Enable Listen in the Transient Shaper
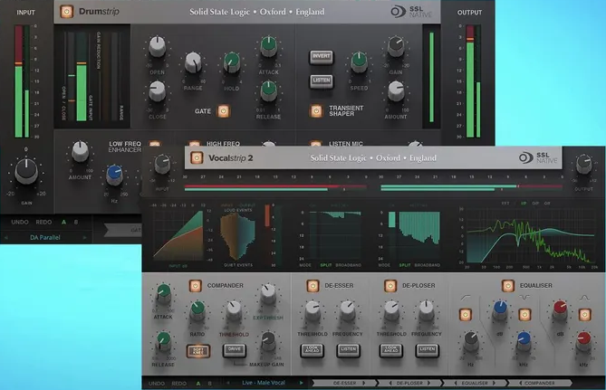 coord(322,81)
